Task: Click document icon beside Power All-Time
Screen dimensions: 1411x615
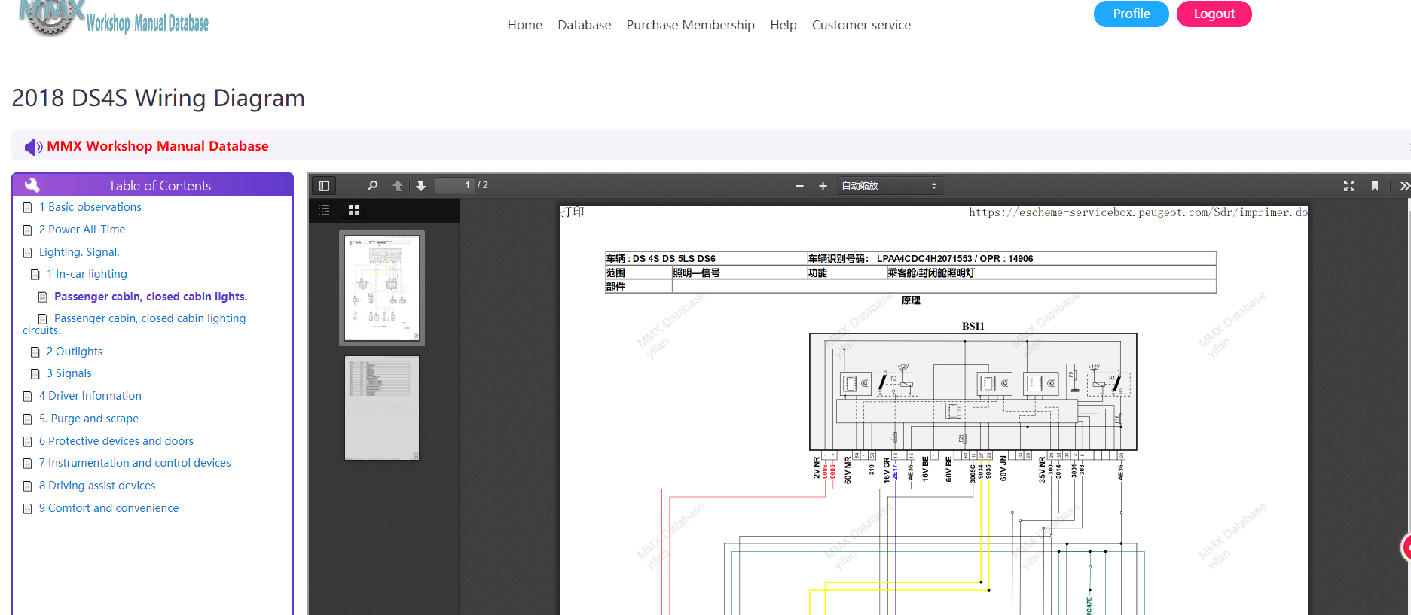Action: click(x=28, y=230)
